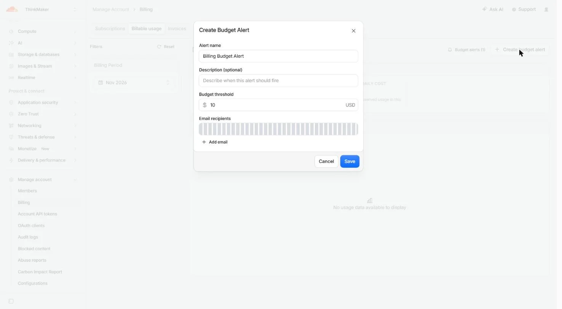Viewport: 562px width, 309px height.
Task: Reset the billing filters
Action: point(166,47)
